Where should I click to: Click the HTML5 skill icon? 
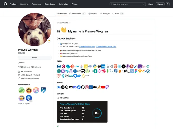coord(115,66)
